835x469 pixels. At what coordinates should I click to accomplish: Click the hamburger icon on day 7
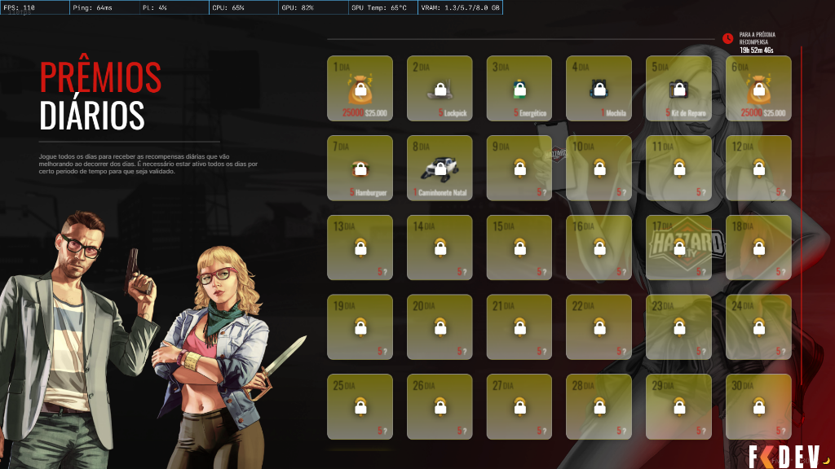(360, 169)
